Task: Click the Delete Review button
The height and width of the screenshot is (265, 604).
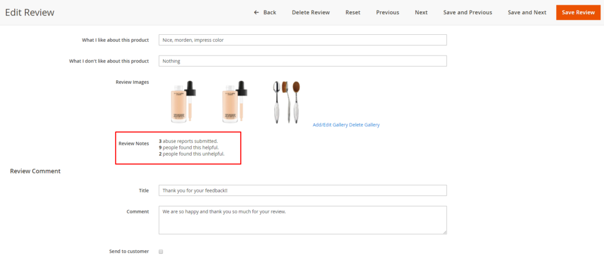Action: point(310,12)
